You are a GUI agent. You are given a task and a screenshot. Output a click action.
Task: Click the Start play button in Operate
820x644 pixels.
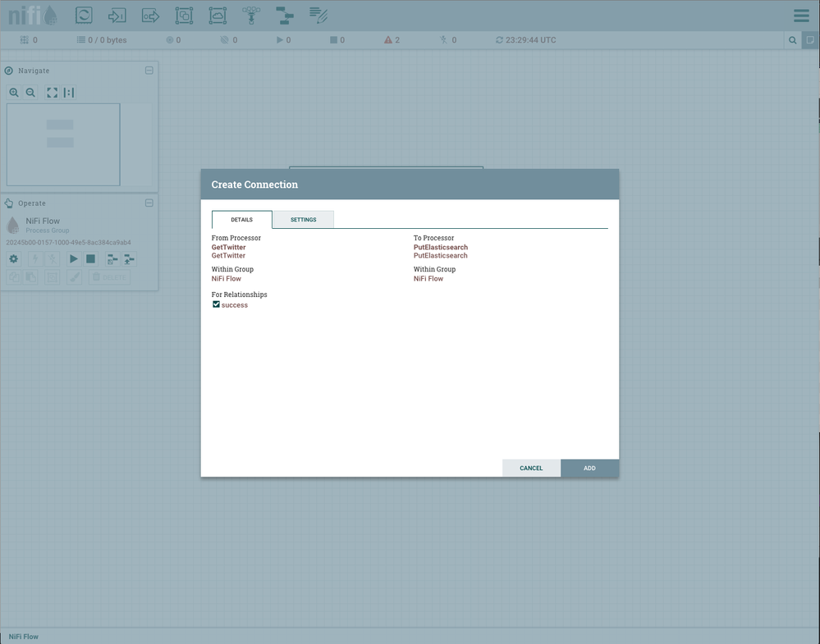74,258
